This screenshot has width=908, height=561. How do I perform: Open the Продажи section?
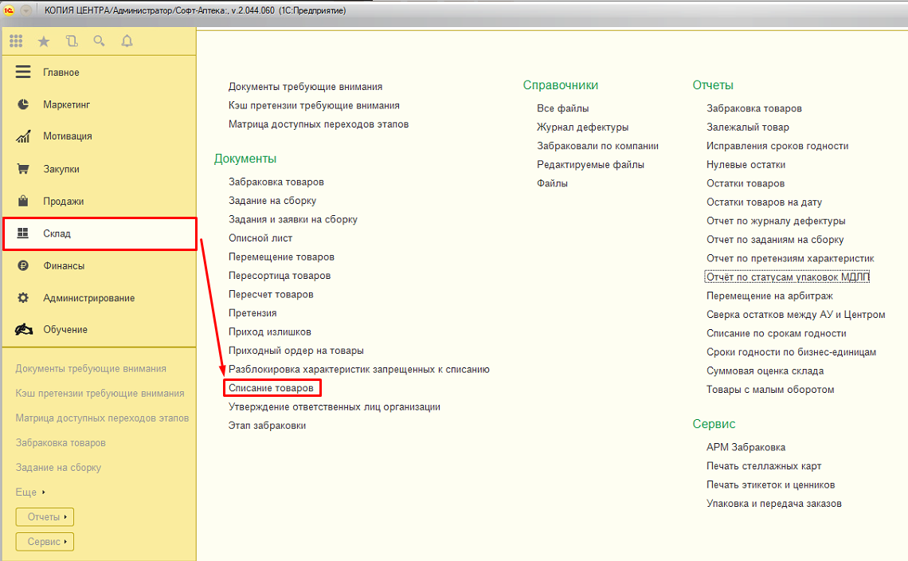click(x=63, y=202)
